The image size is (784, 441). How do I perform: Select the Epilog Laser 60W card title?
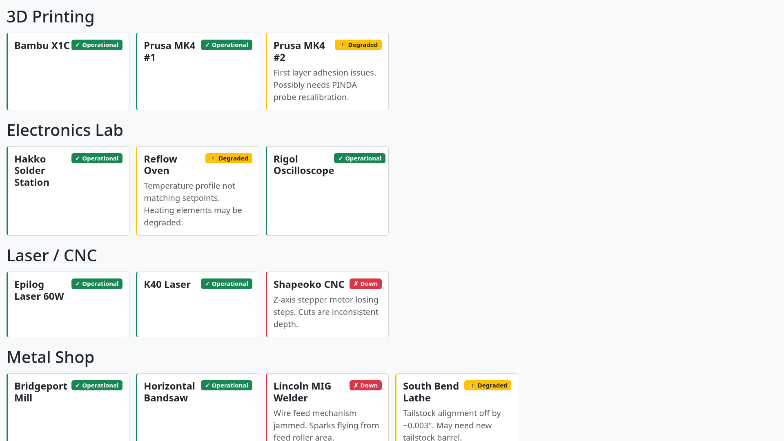click(39, 290)
